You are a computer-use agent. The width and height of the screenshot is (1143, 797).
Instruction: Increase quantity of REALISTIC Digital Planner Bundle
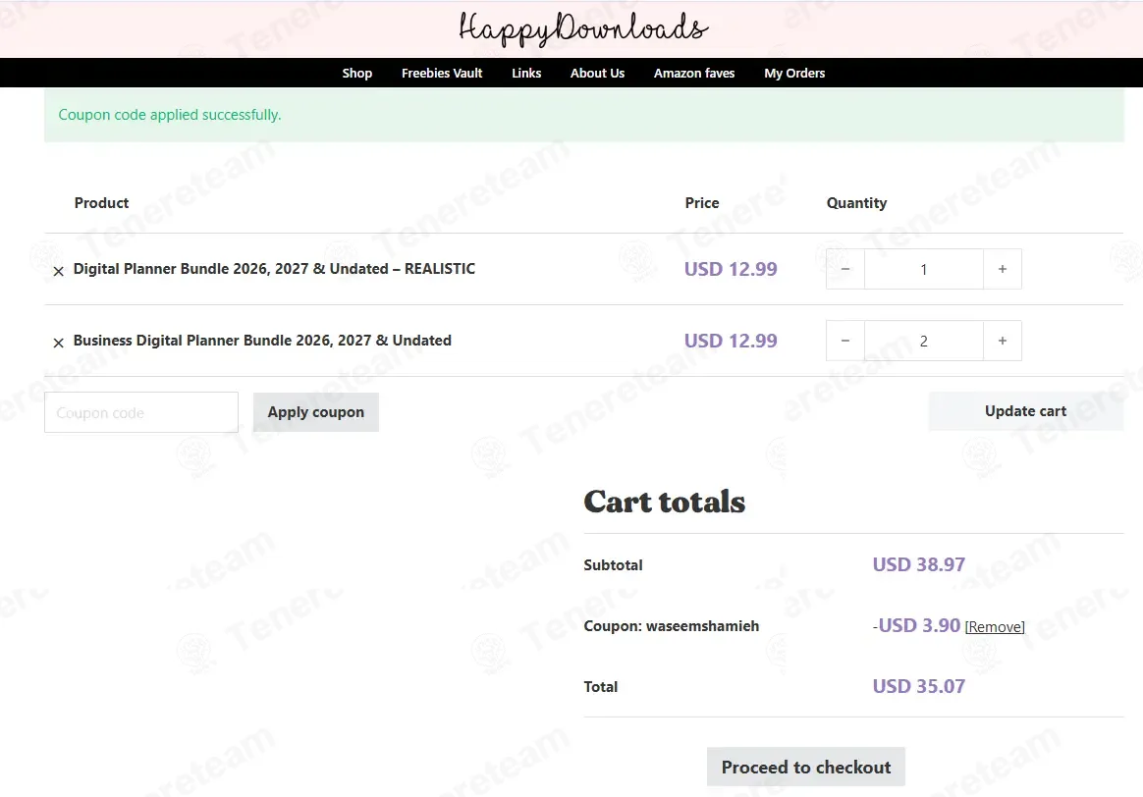[x=1003, y=269]
